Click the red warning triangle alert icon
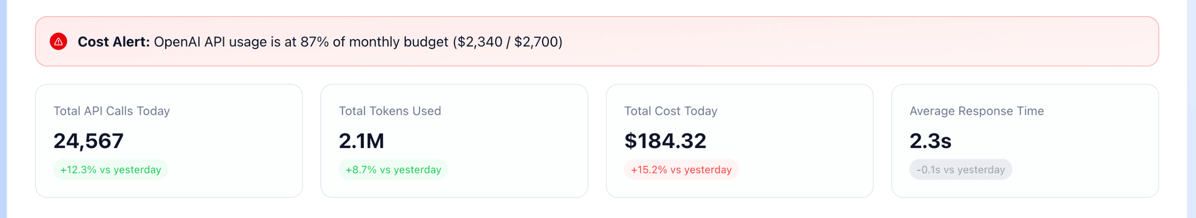Image resolution: width=1196 pixels, height=218 pixels. pyautogui.click(x=58, y=42)
